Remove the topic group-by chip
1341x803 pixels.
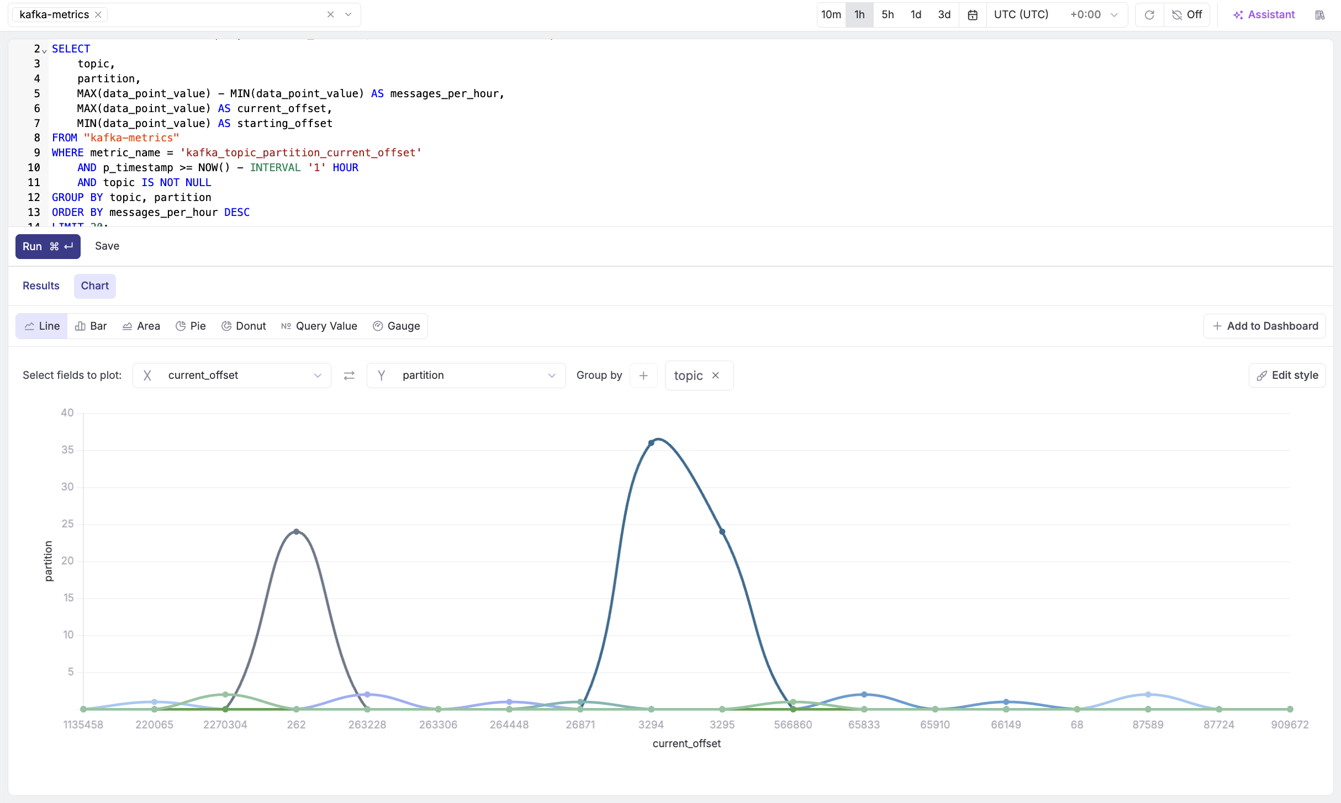[x=716, y=376]
